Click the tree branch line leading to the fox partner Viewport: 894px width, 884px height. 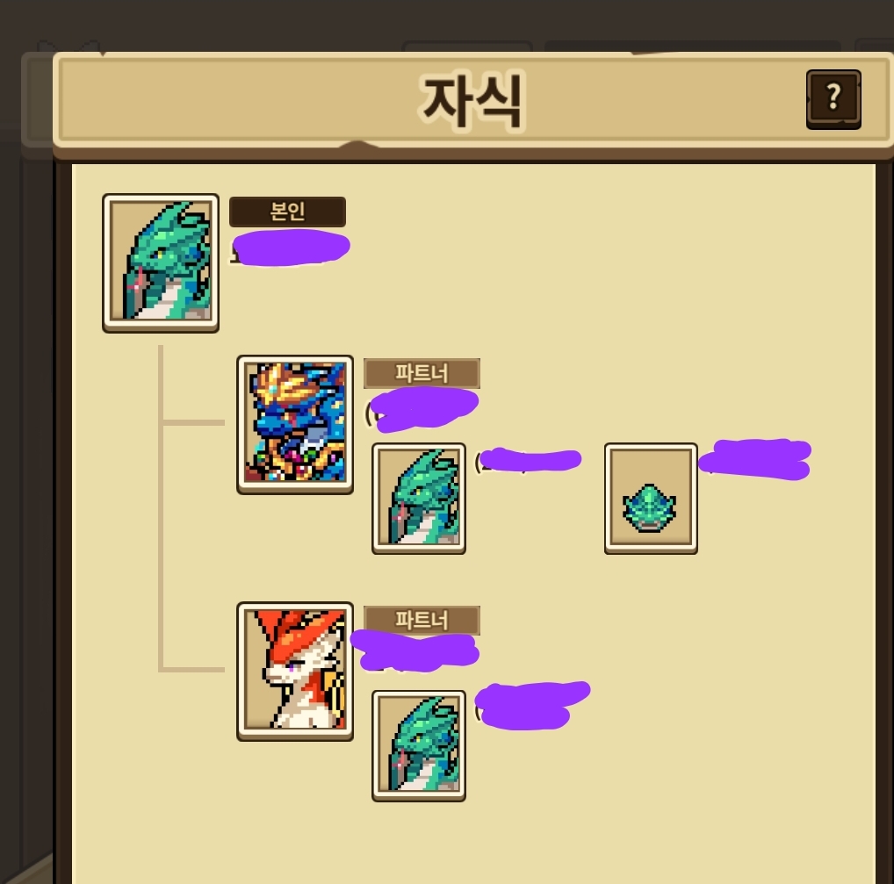[x=194, y=669]
